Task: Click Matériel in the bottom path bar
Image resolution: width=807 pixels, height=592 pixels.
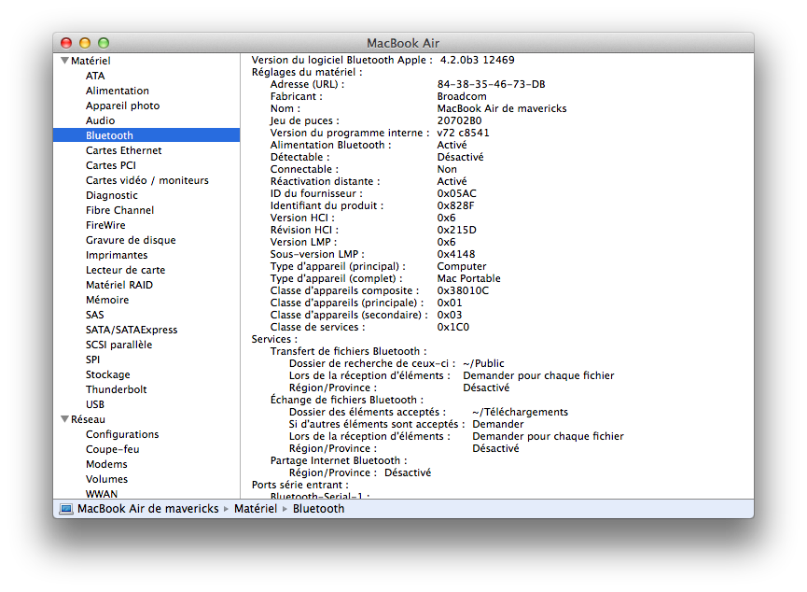Action: 255,509
